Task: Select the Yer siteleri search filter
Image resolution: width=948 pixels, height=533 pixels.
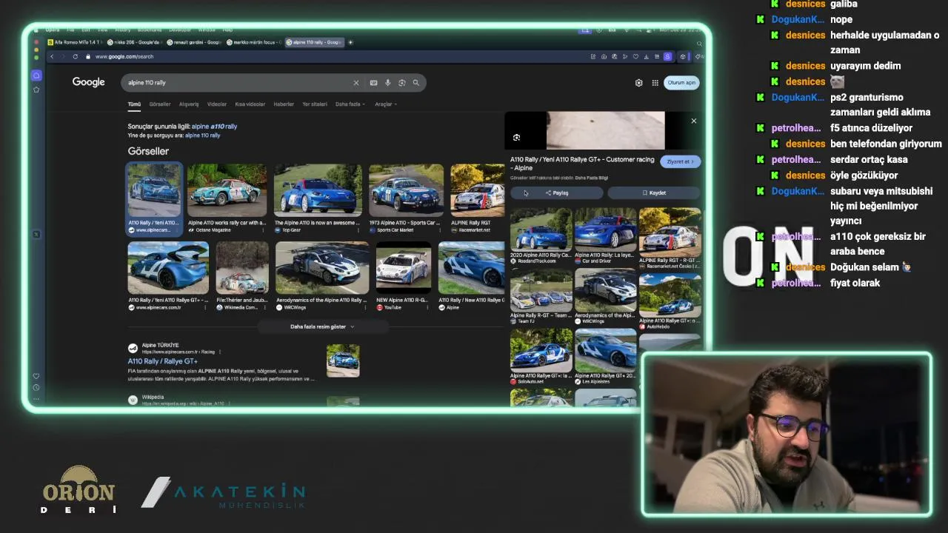Action: pyautogui.click(x=315, y=104)
